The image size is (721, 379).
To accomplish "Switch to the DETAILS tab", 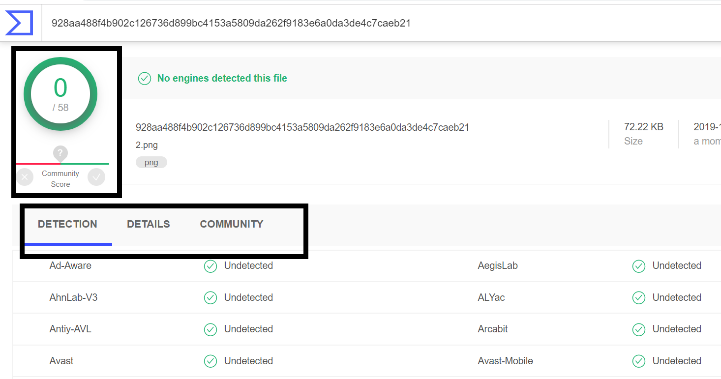I will (x=148, y=224).
